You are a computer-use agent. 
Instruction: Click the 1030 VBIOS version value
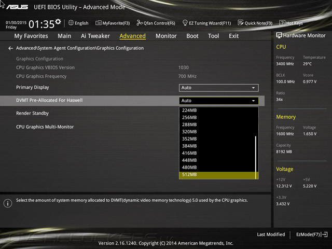click(183, 67)
